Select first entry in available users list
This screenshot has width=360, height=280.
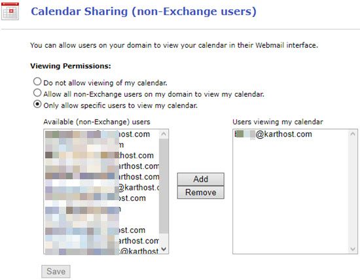point(101,134)
